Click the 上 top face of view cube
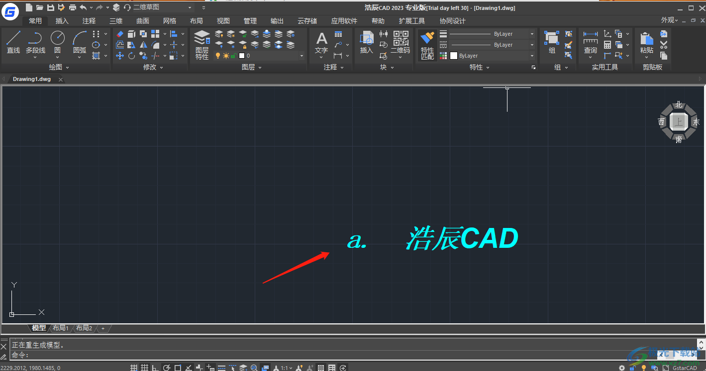The height and width of the screenshot is (371, 706). coord(679,122)
